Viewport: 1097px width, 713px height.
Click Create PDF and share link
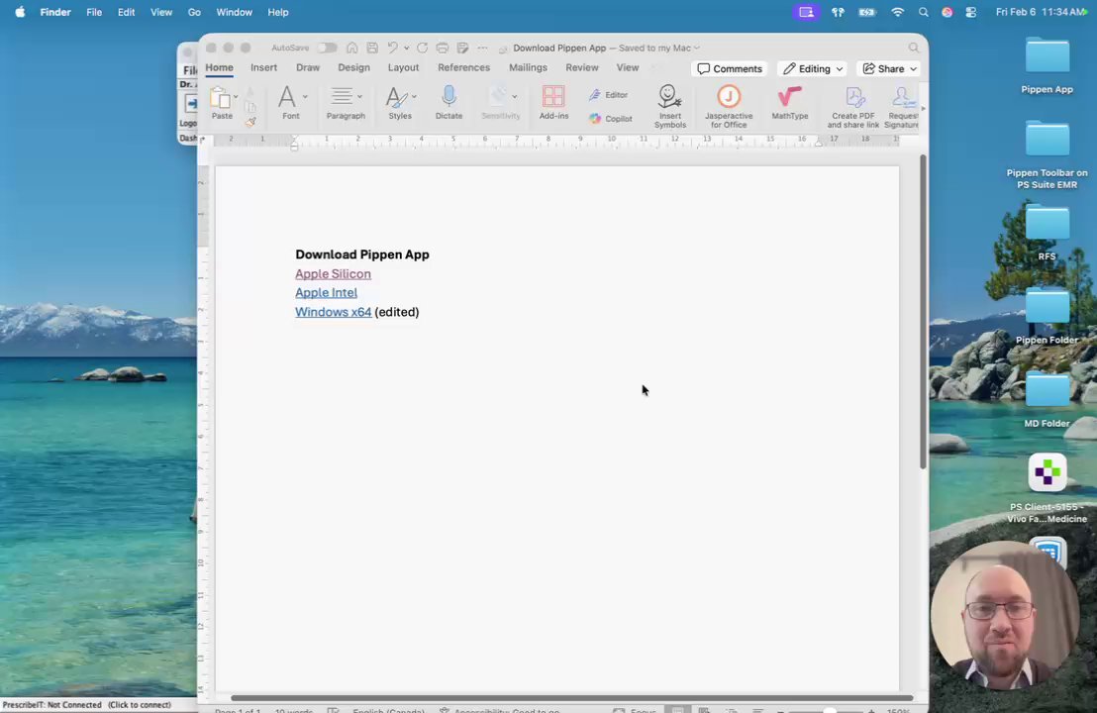(852, 106)
